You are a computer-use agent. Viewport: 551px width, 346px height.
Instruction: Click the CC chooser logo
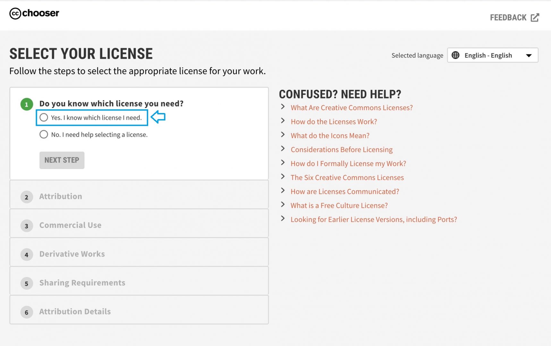[x=34, y=13]
